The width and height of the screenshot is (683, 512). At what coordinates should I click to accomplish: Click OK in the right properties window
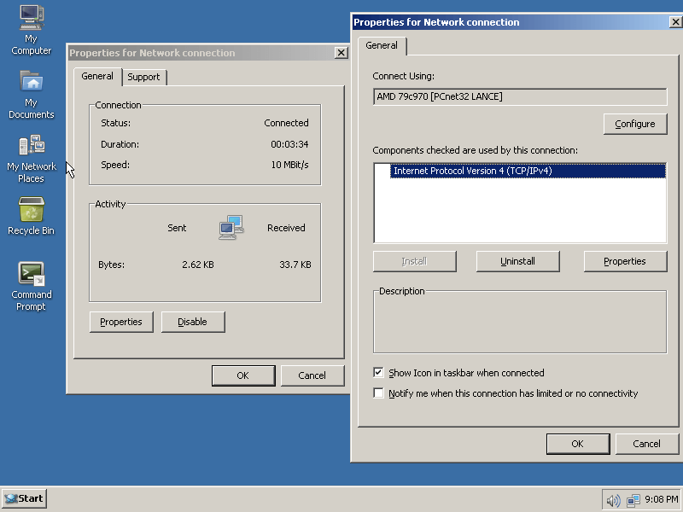click(578, 444)
